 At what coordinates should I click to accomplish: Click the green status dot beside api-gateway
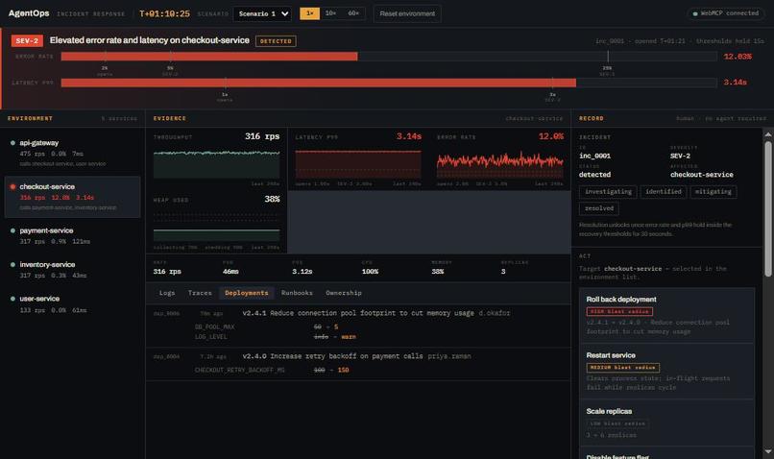coord(12,143)
